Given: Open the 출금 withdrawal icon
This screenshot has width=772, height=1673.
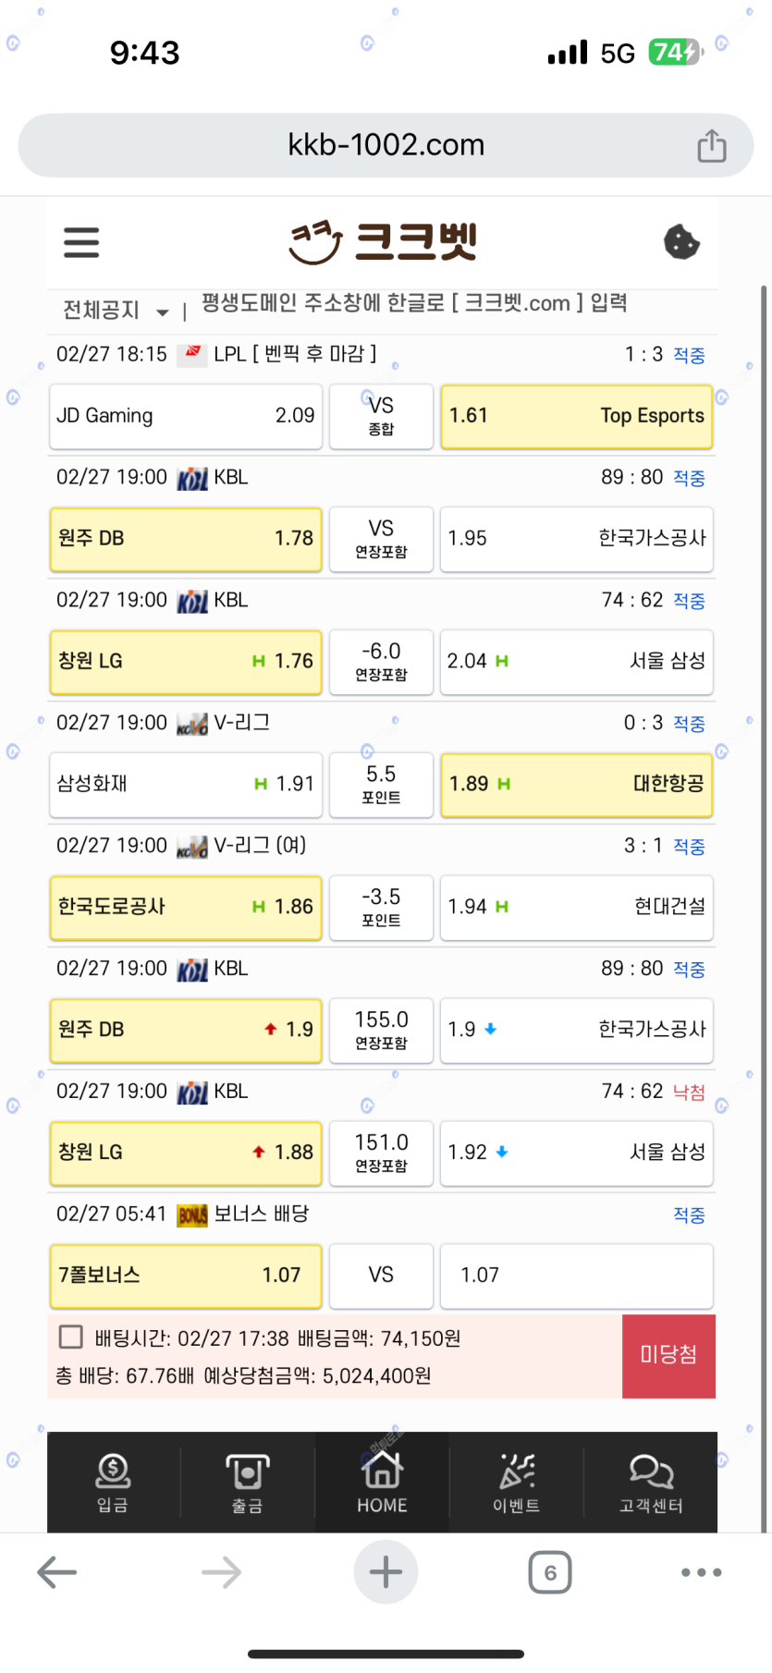Looking at the screenshot, I should (x=247, y=1482).
